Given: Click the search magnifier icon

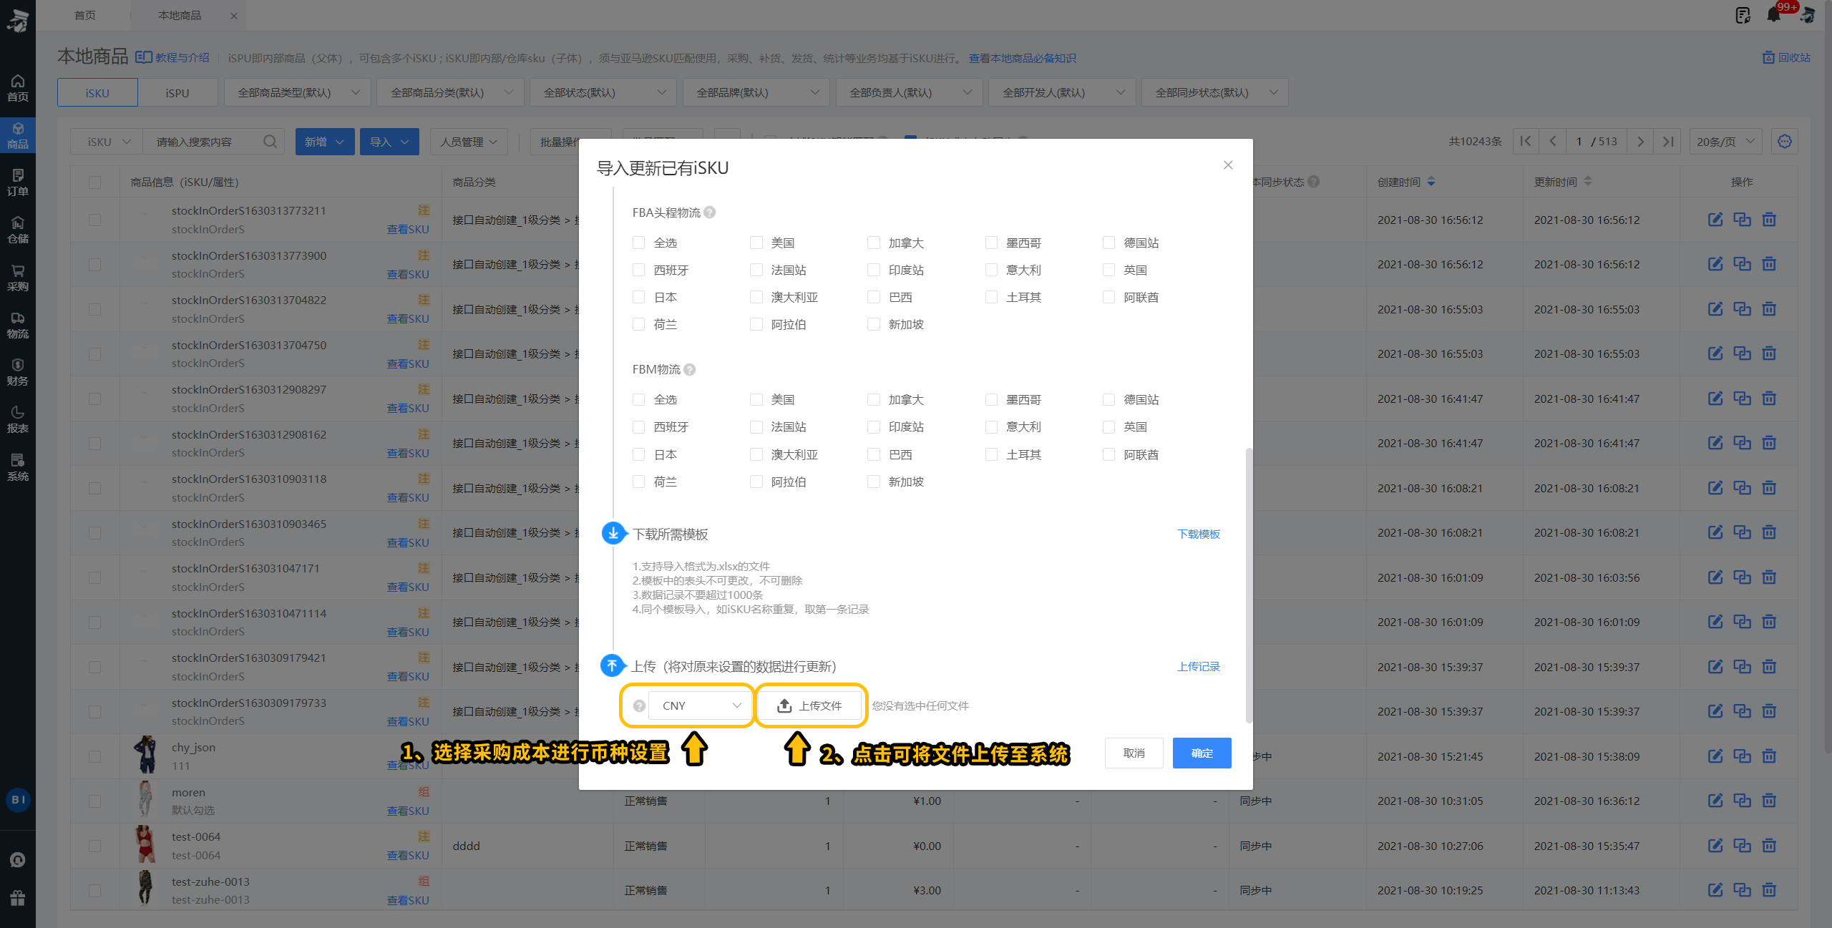Looking at the screenshot, I should pyautogui.click(x=270, y=142).
